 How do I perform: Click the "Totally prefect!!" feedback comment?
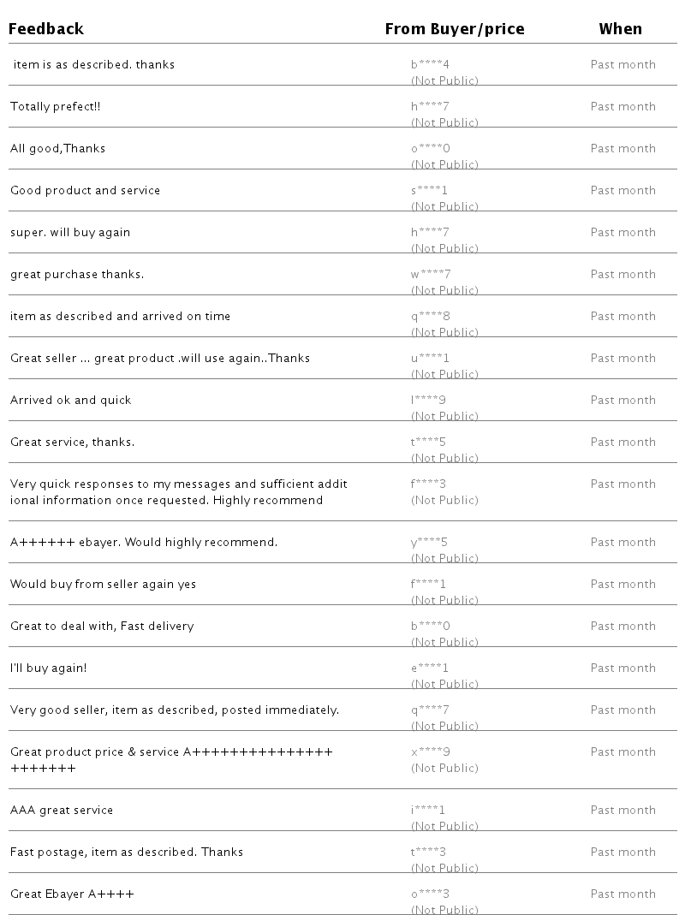coord(56,106)
